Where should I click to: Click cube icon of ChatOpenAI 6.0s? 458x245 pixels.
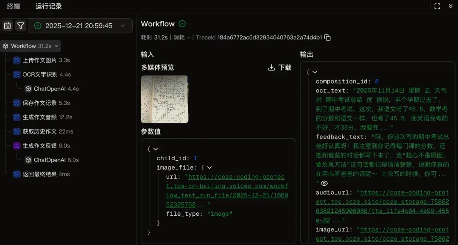[28, 160]
